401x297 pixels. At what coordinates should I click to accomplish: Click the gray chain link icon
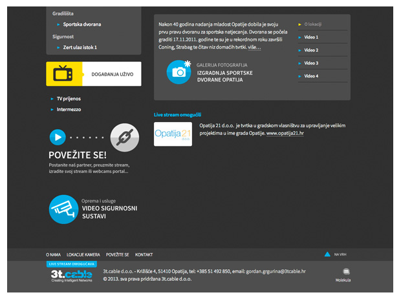(124, 137)
